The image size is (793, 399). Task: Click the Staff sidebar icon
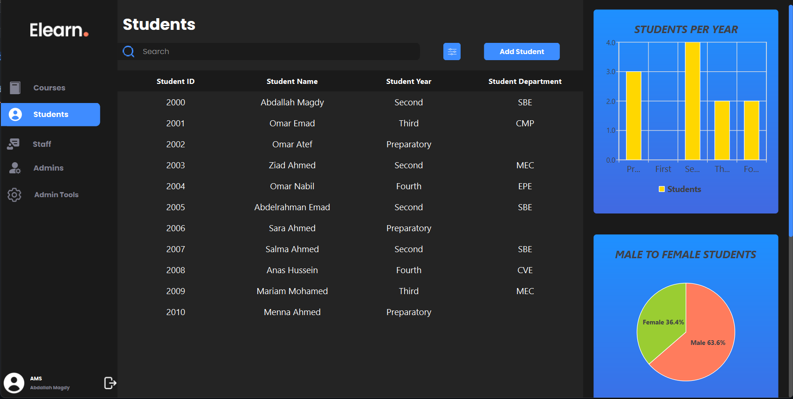point(14,144)
